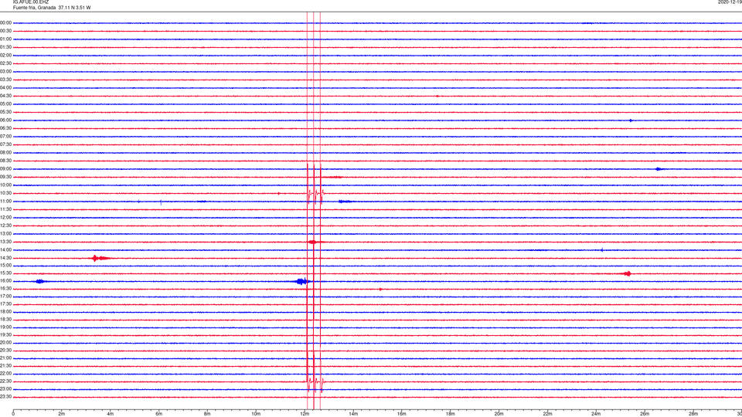Select the 20:00 time label
Image resolution: width=742 pixels, height=417 pixels.
tap(5, 343)
